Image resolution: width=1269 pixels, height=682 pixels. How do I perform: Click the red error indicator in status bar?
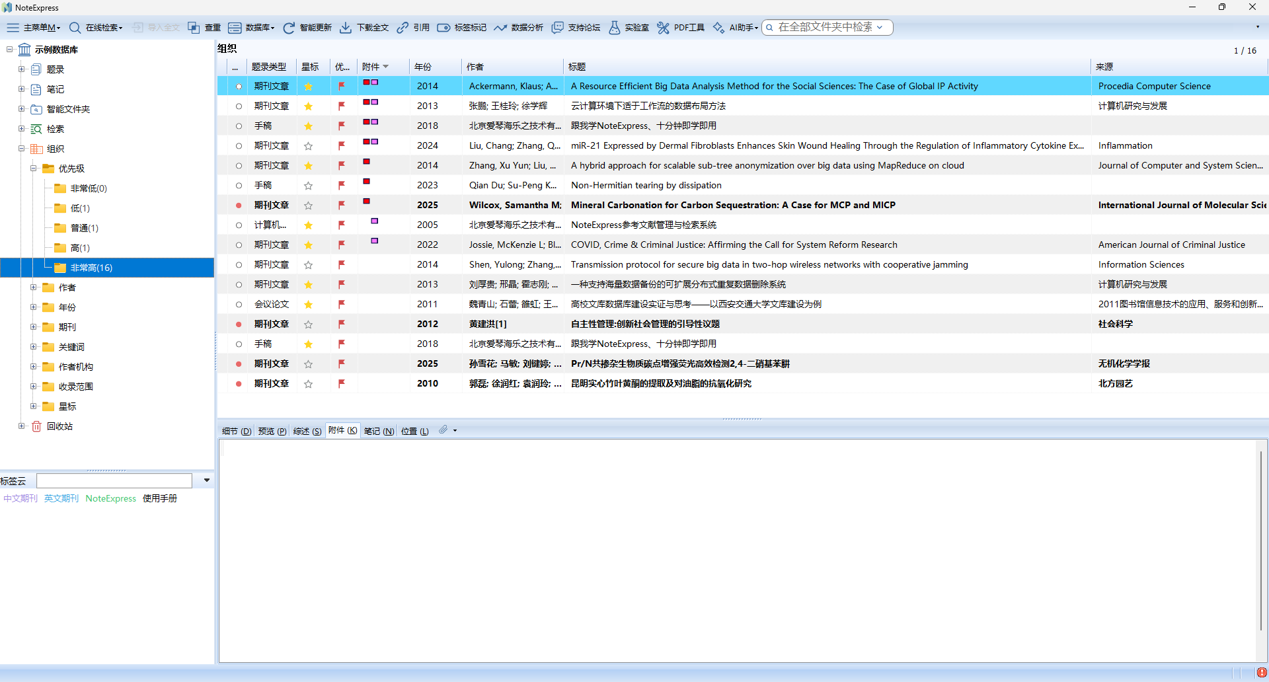coord(1262,673)
